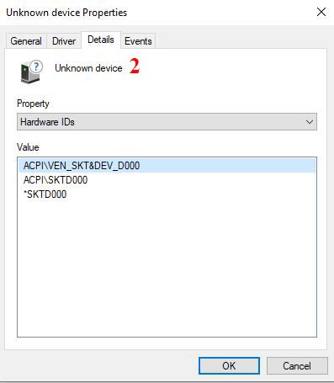Click empty space in the Value list box
This screenshot has height=383, width=334.
click(167, 267)
